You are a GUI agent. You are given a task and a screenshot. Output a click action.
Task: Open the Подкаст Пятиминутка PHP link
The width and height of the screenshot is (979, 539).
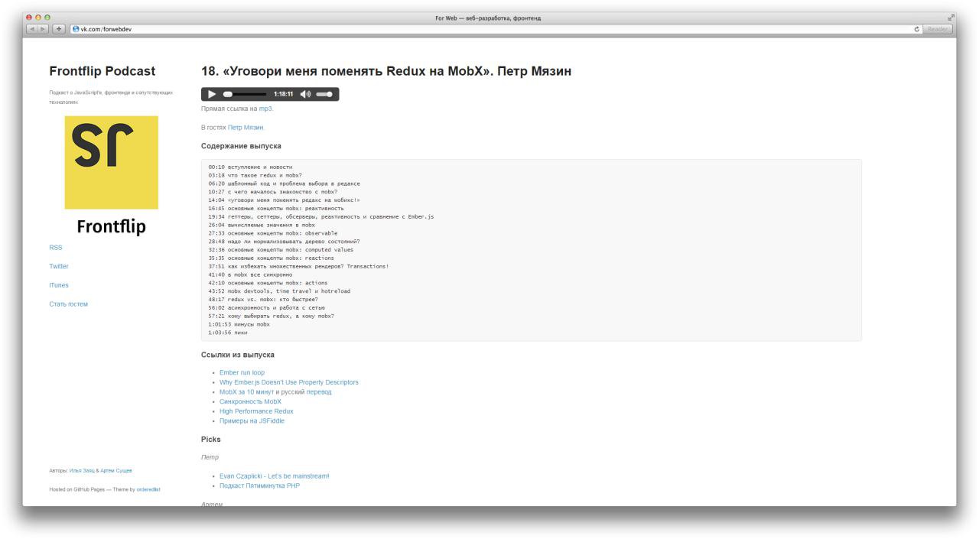pos(259,485)
